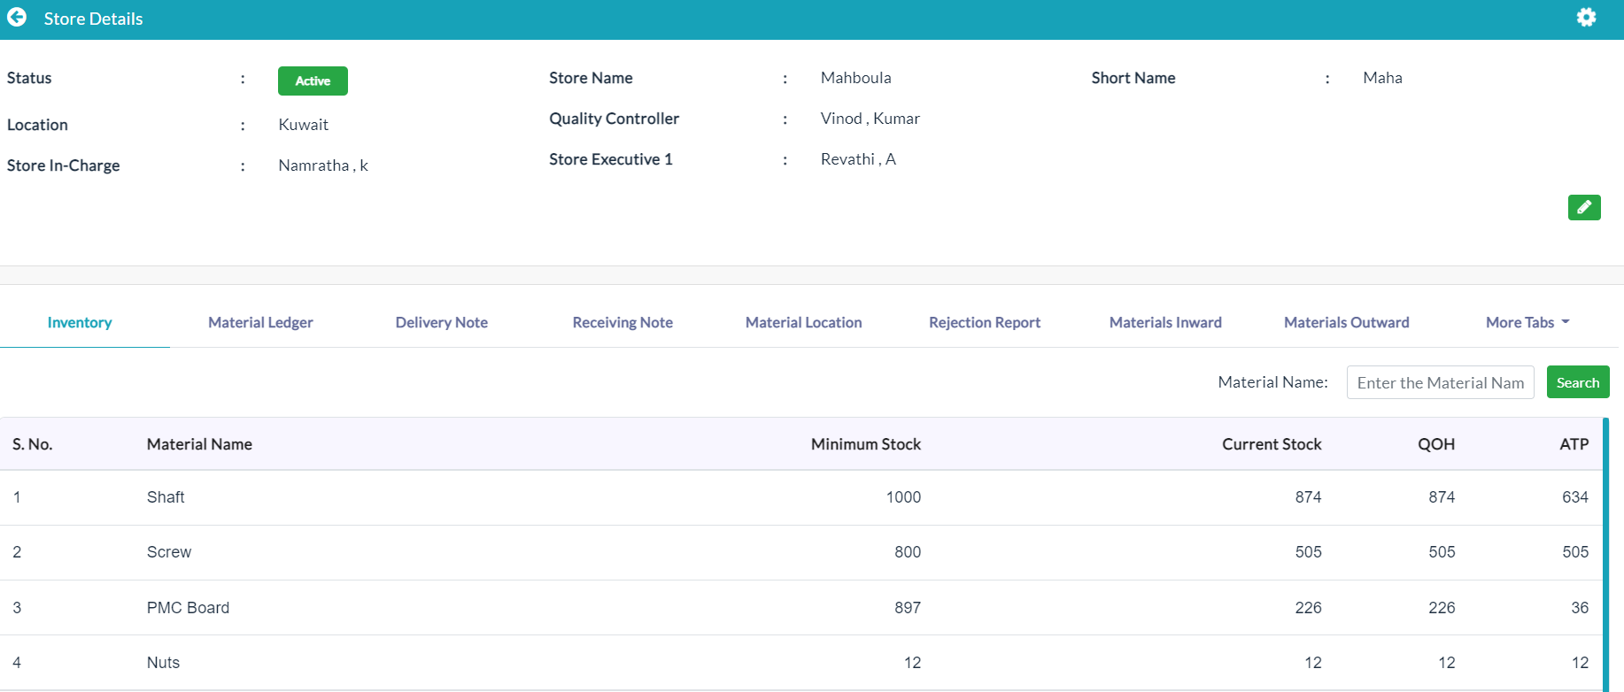Click the Current Stock column header
The image size is (1624, 692).
[1272, 444]
